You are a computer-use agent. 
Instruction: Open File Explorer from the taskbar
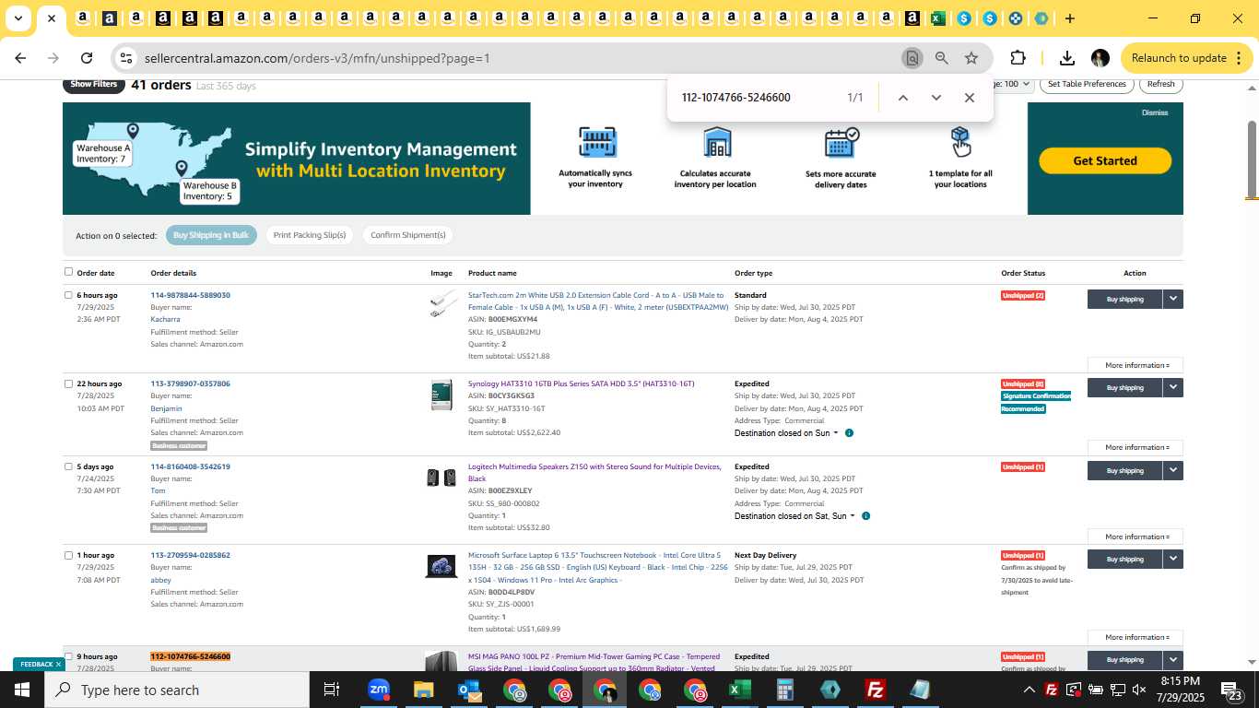423,690
